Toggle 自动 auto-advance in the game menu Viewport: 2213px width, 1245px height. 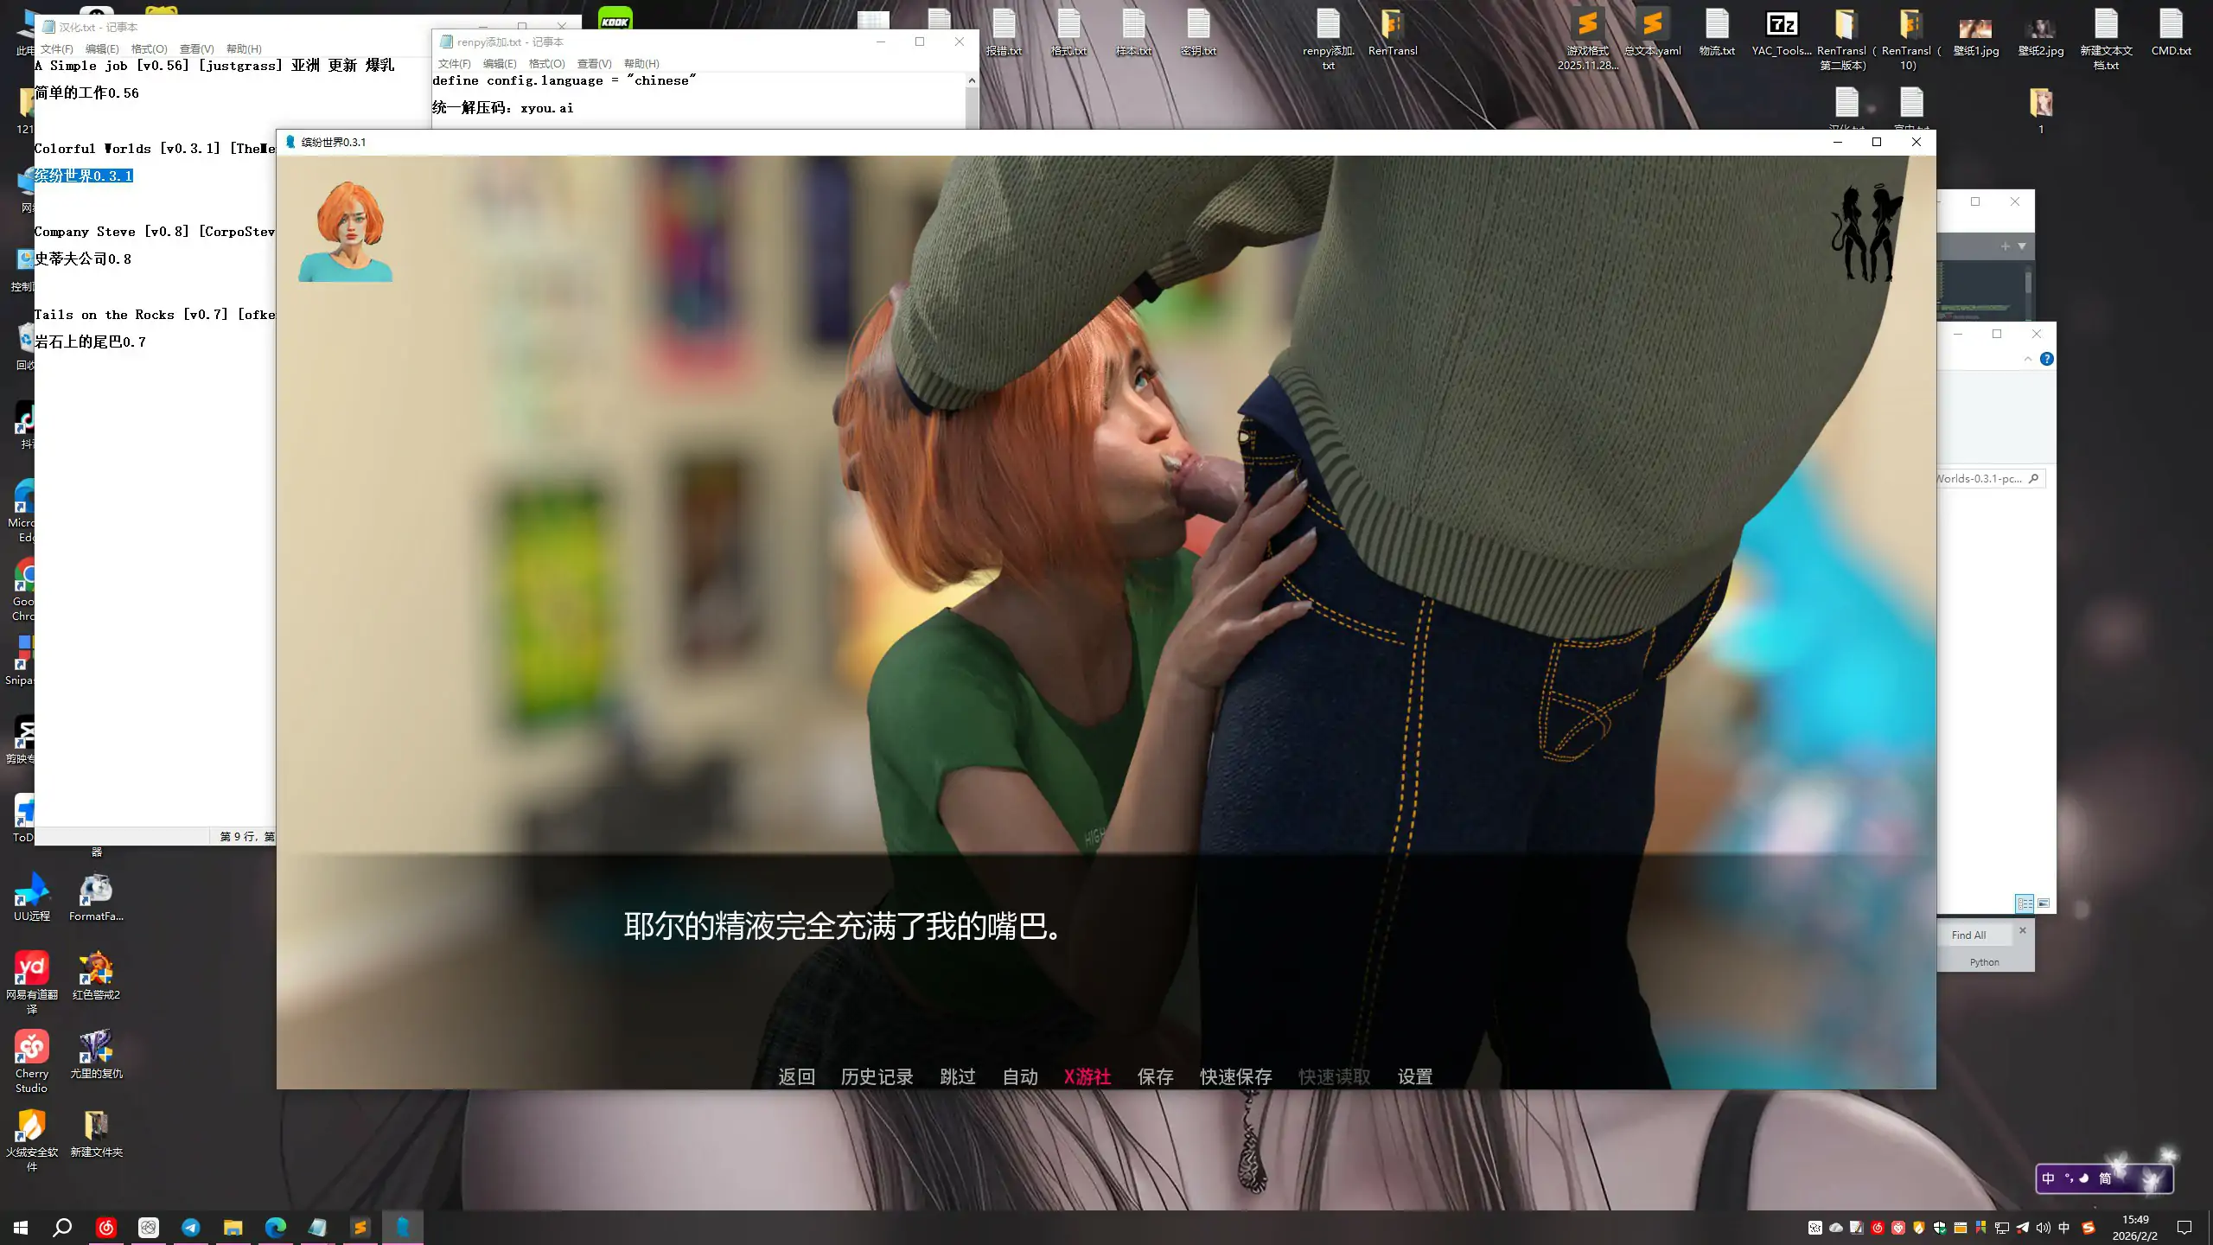(1020, 1076)
